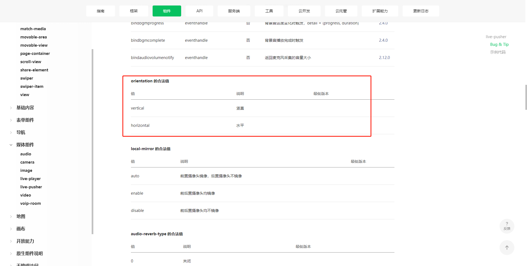Click the horizontal orientation value
Image resolution: width=527 pixels, height=266 pixels.
point(140,125)
